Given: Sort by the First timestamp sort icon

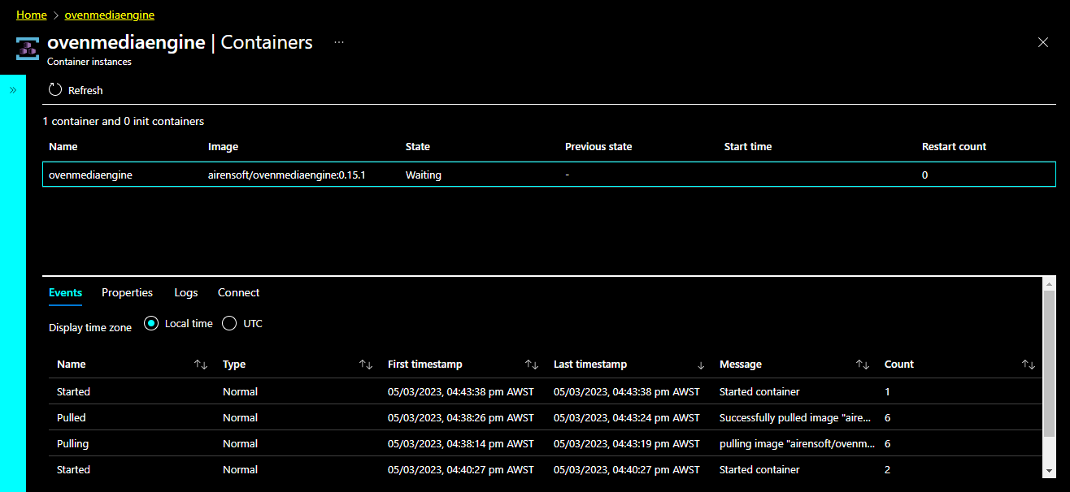Looking at the screenshot, I should pos(532,364).
